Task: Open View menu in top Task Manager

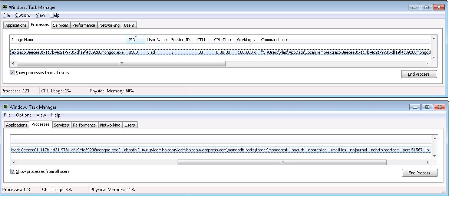Action: [x=40, y=15]
